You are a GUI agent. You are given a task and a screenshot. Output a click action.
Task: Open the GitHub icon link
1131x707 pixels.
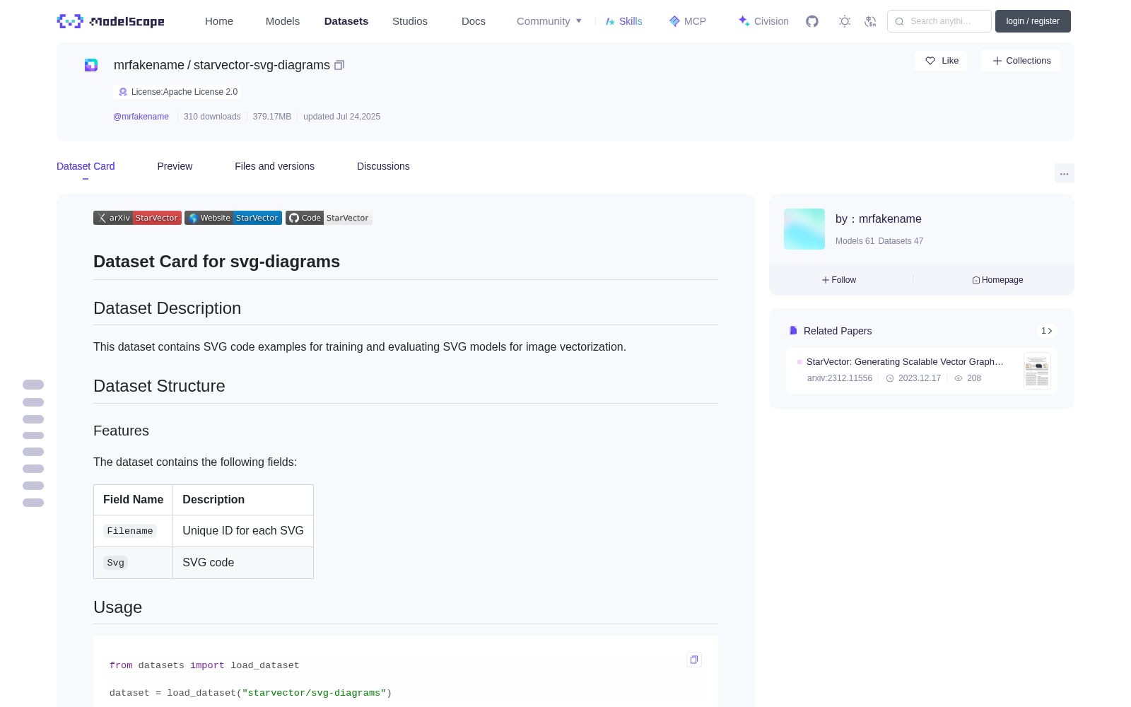click(812, 21)
